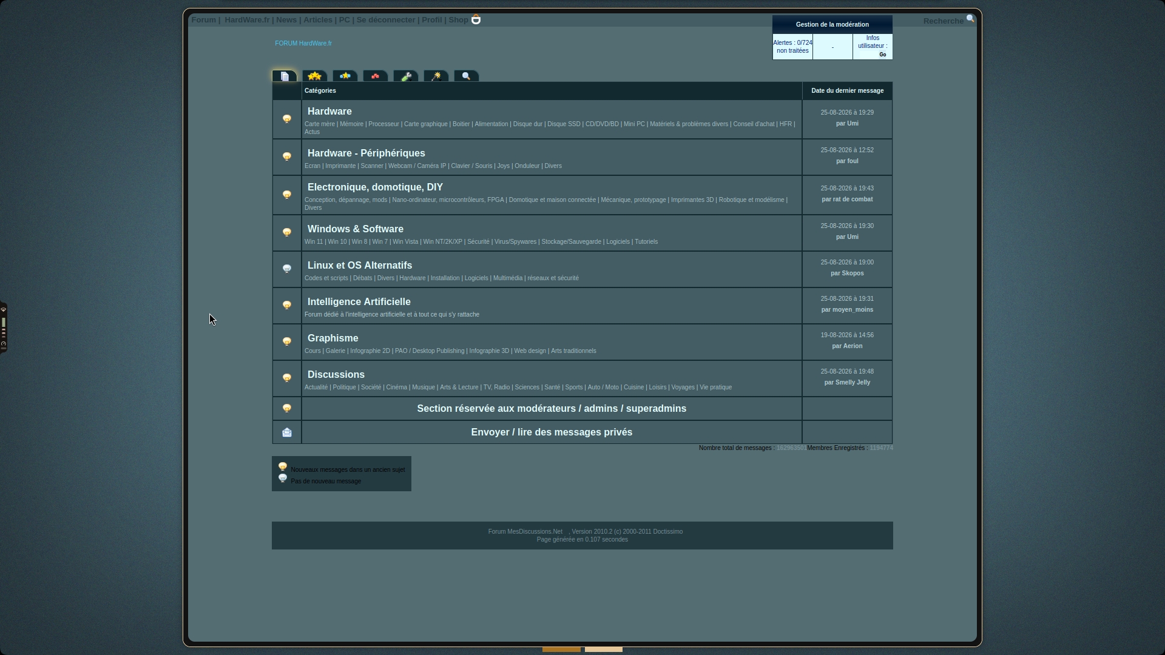1165x655 pixels.
Task: Open the Codes et scripts subcategory
Action: (326, 278)
